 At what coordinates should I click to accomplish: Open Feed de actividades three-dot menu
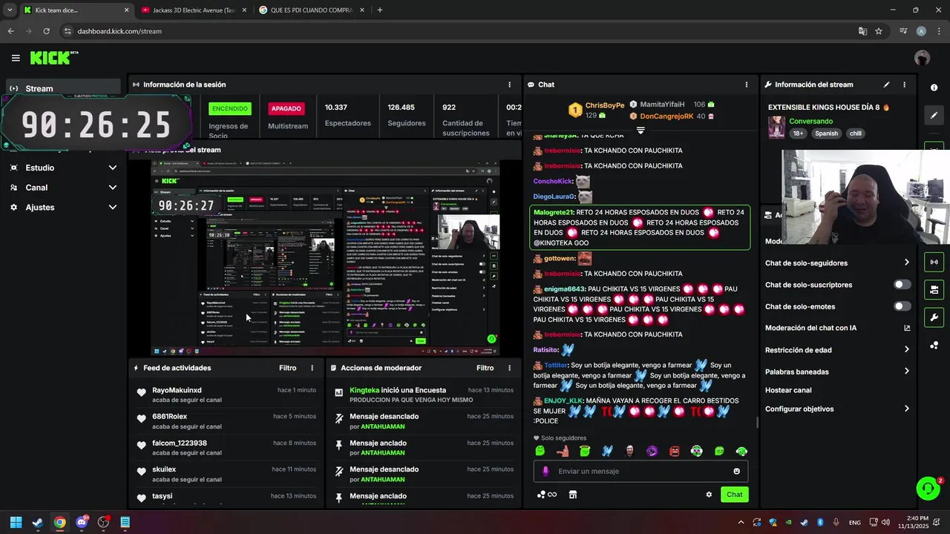(312, 368)
